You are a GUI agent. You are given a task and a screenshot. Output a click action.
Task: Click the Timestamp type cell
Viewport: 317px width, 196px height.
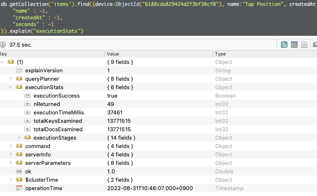pos(229,188)
